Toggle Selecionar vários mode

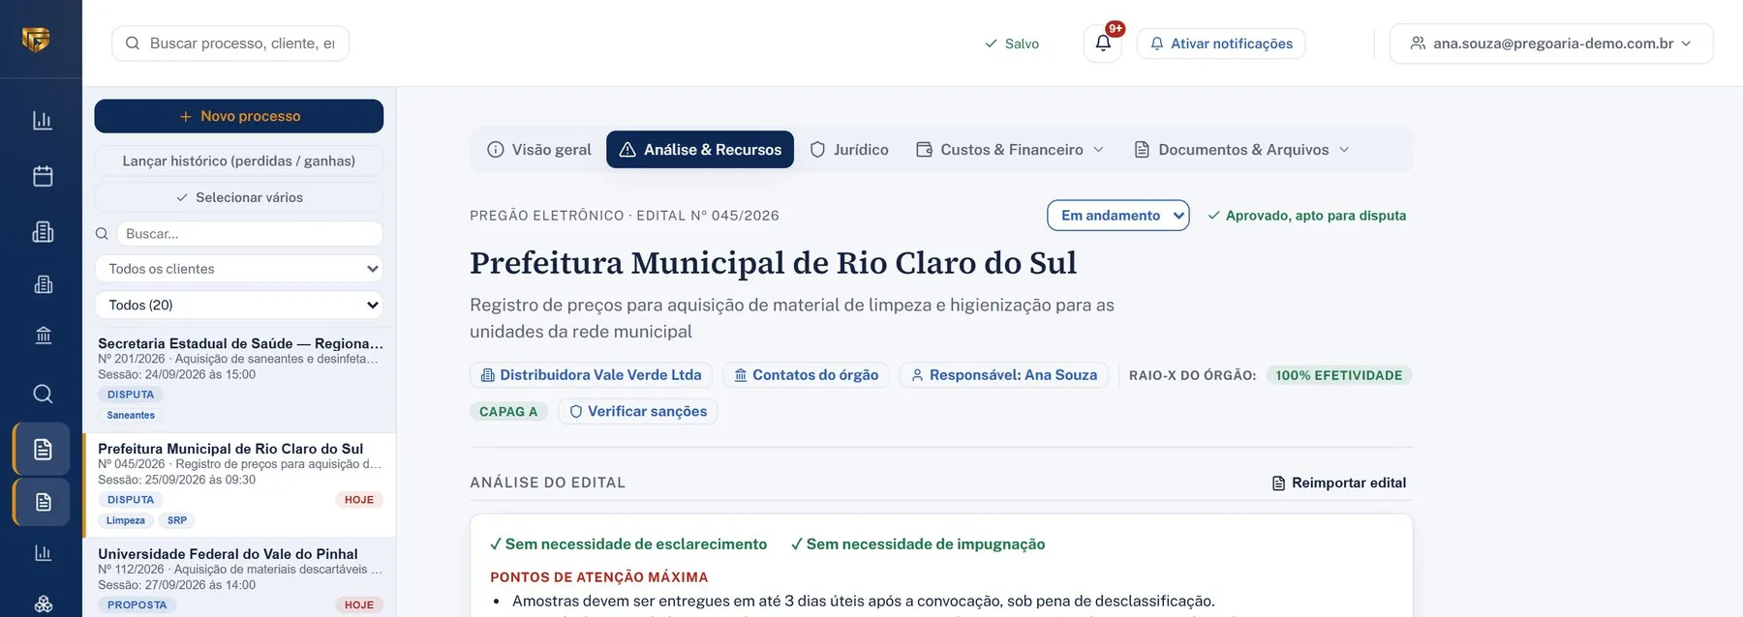tap(239, 197)
